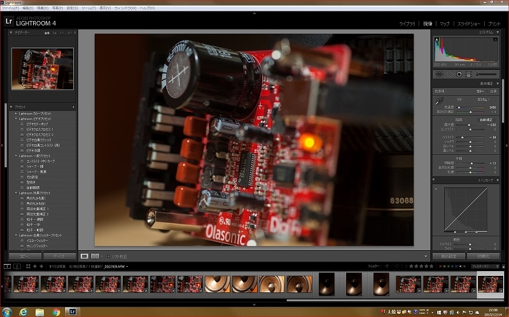
Task: Launch Internet Explorer from taskbar
Action: pos(23,312)
